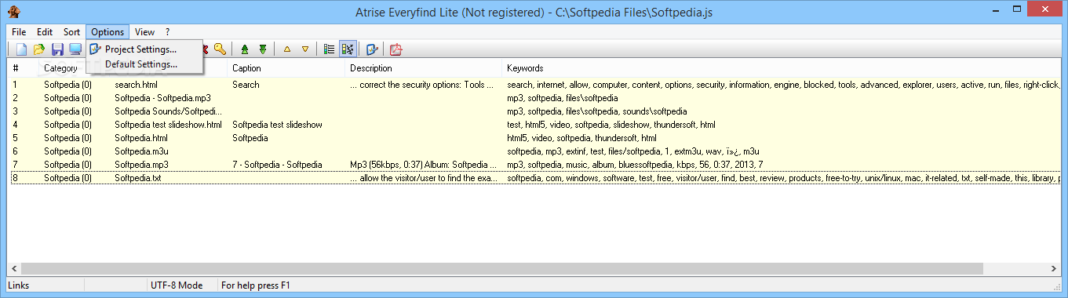The width and height of the screenshot is (1068, 298).
Task: Click green double down-arrow icon
Action: [x=263, y=49]
